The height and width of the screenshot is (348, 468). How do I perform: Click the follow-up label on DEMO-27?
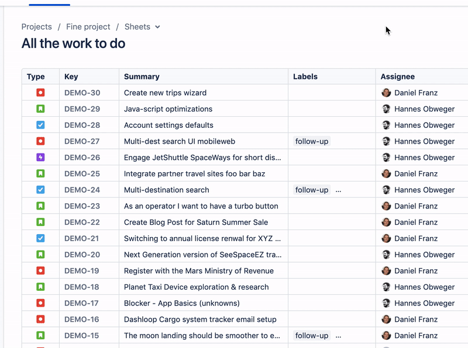pos(311,141)
